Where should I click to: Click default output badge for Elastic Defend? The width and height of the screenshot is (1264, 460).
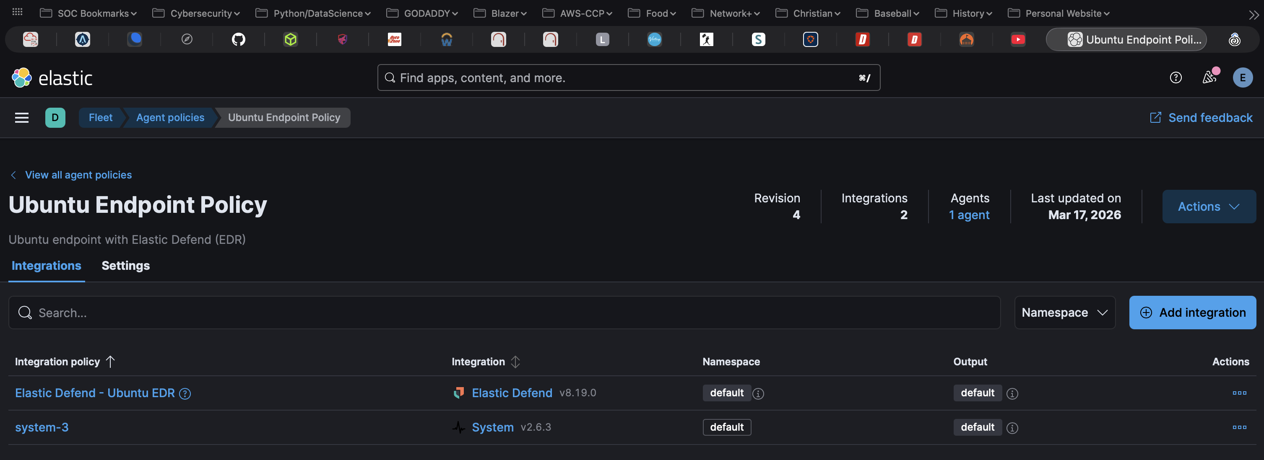978,393
